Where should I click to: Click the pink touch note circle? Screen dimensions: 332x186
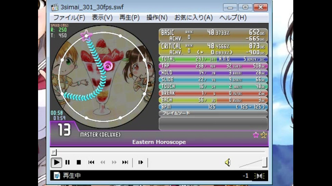pyautogui.click(x=108, y=66)
